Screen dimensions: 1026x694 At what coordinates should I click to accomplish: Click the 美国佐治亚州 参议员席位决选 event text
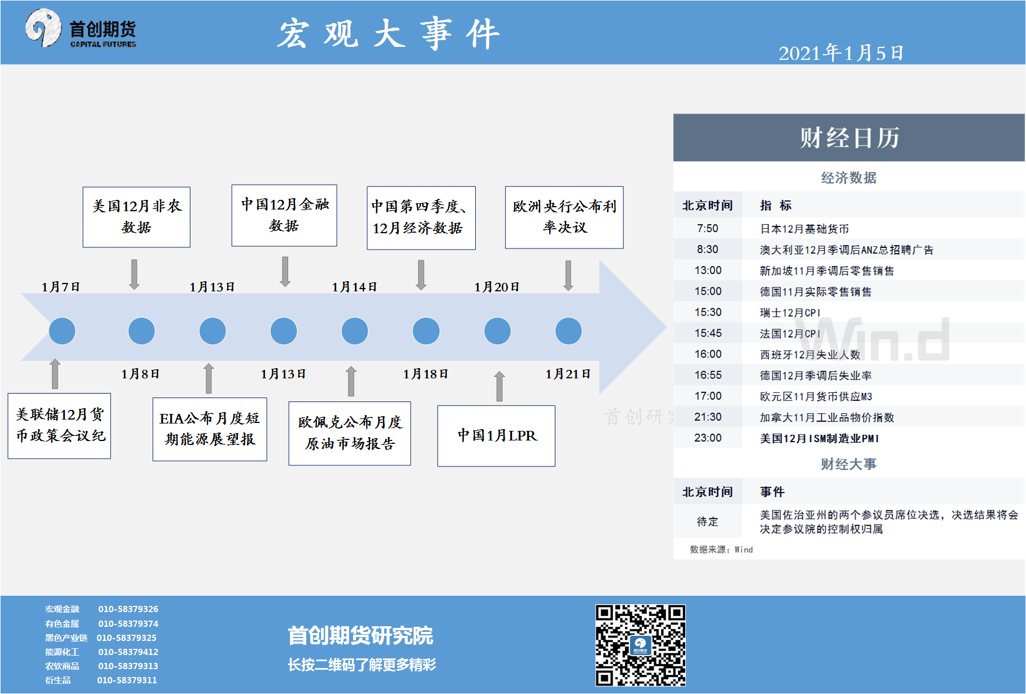889,522
